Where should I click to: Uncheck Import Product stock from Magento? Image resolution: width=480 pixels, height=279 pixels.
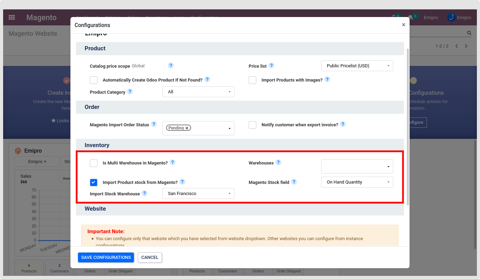[94, 183]
